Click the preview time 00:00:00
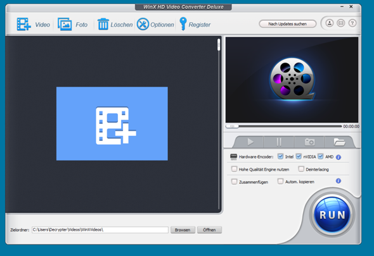The height and width of the screenshot is (256, 374). click(351, 126)
